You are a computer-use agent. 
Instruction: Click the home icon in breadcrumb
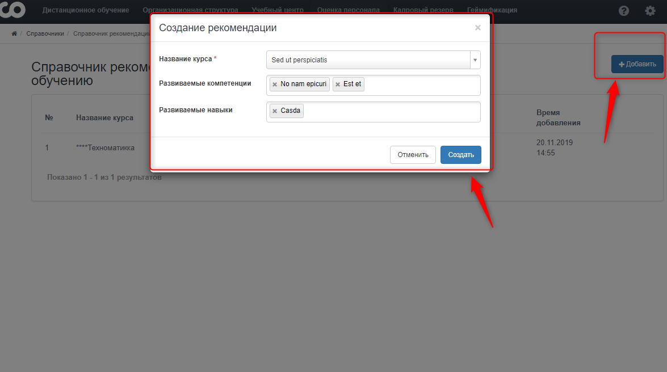pyautogui.click(x=14, y=33)
